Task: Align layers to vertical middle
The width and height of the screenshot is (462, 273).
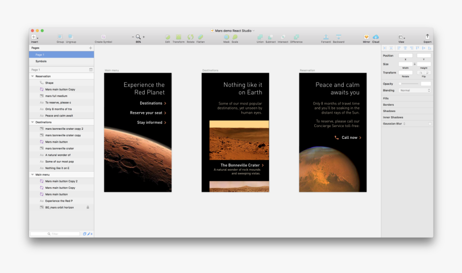Action: click(x=424, y=48)
